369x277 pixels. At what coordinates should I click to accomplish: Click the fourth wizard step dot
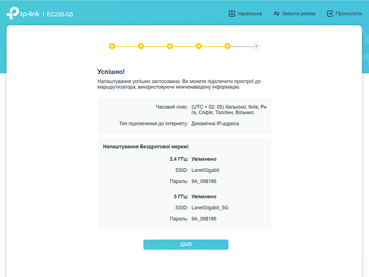[199, 46]
